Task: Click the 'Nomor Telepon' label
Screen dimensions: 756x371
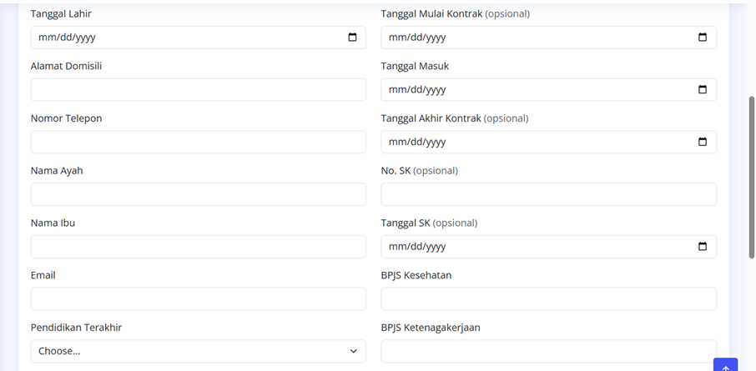Action: click(x=66, y=118)
